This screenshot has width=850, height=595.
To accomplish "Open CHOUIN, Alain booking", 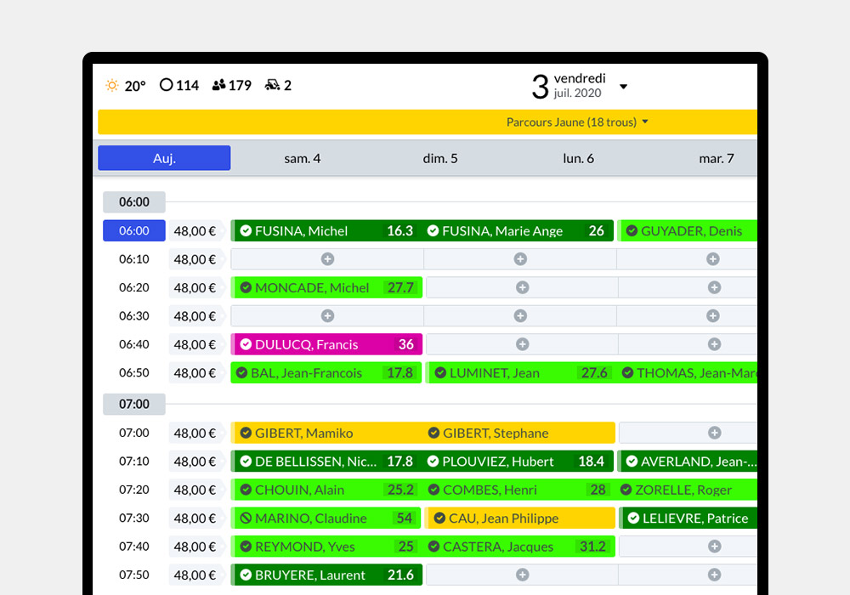I will click(327, 490).
